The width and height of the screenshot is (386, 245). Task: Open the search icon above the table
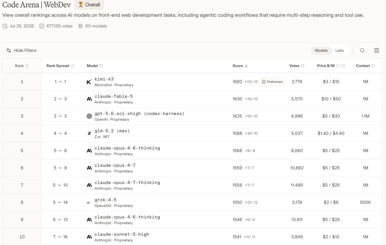[362, 51]
